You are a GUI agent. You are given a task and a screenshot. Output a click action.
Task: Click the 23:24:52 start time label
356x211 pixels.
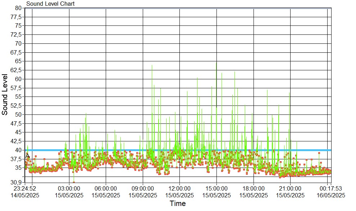point(25,188)
